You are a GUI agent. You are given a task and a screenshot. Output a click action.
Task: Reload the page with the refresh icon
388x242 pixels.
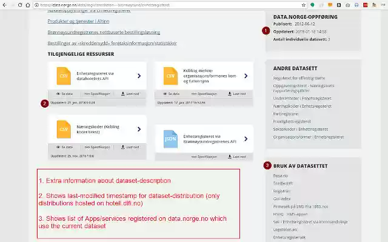tap(20, 5)
